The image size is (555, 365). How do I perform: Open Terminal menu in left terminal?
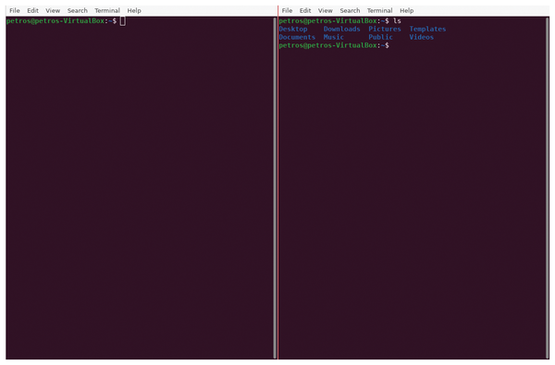(107, 10)
